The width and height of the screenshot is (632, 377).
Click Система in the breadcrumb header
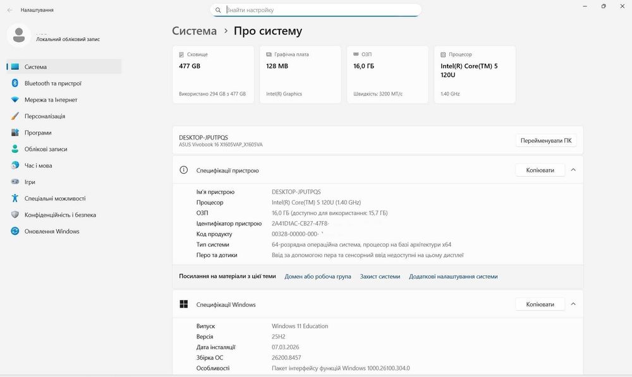[194, 31]
